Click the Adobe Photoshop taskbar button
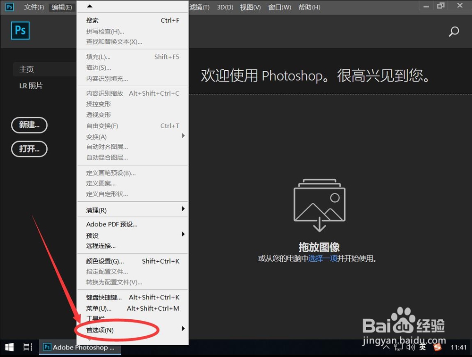This screenshot has height=357, width=472. 80,348
